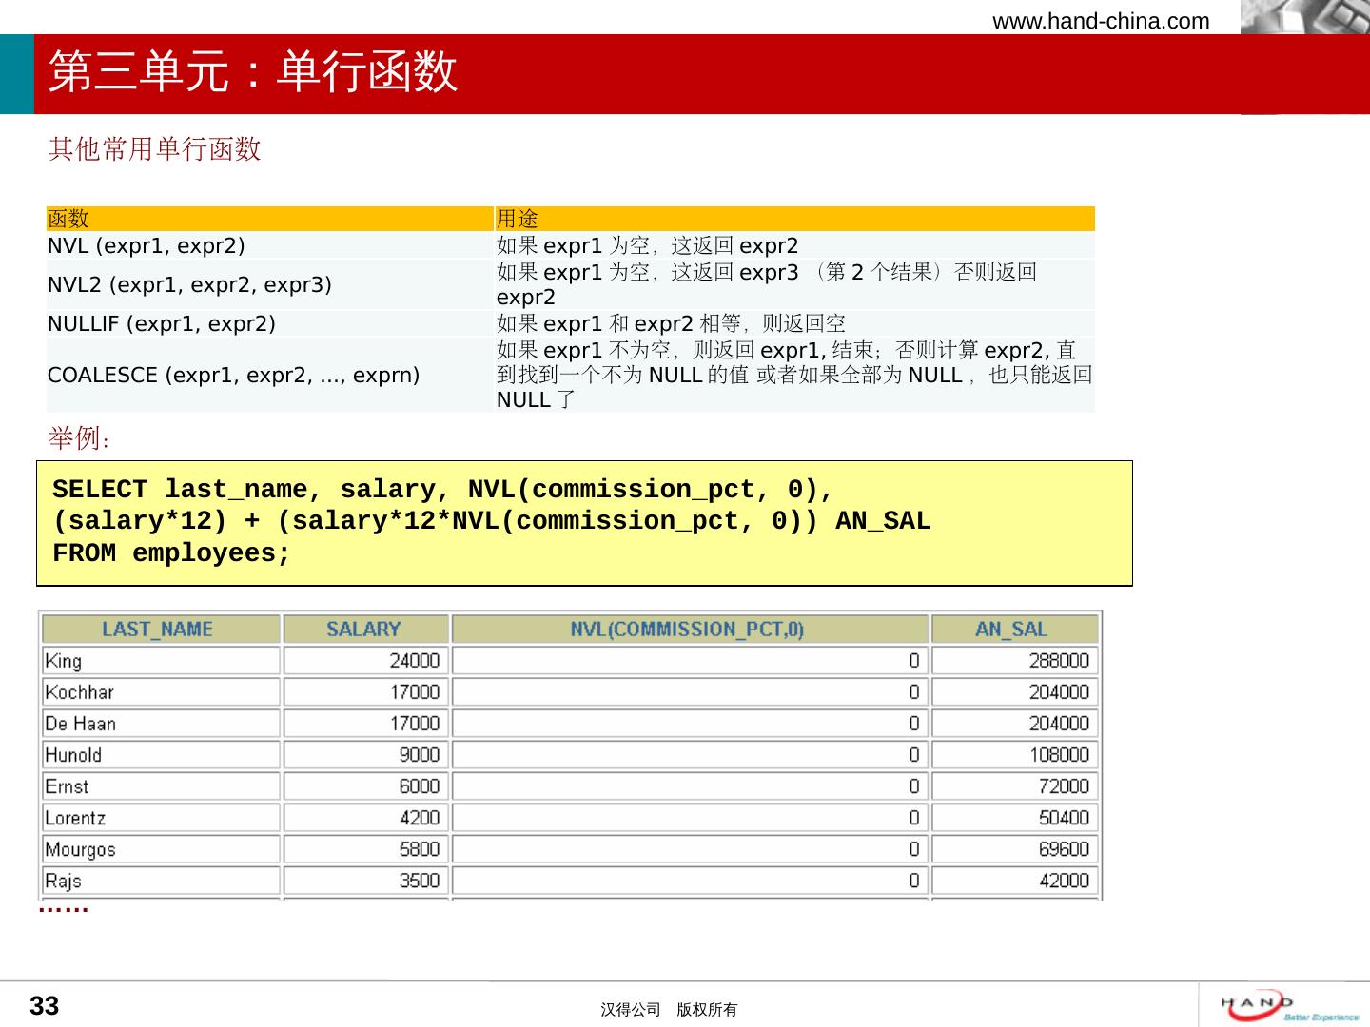Open the www.hand-china.com link
The width and height of the screenshot is (1370, 1027).
[x=1101, y=21]
